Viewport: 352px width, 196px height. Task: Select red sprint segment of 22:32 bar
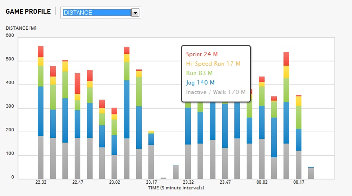pyautogui.click(x=41, y=51)
